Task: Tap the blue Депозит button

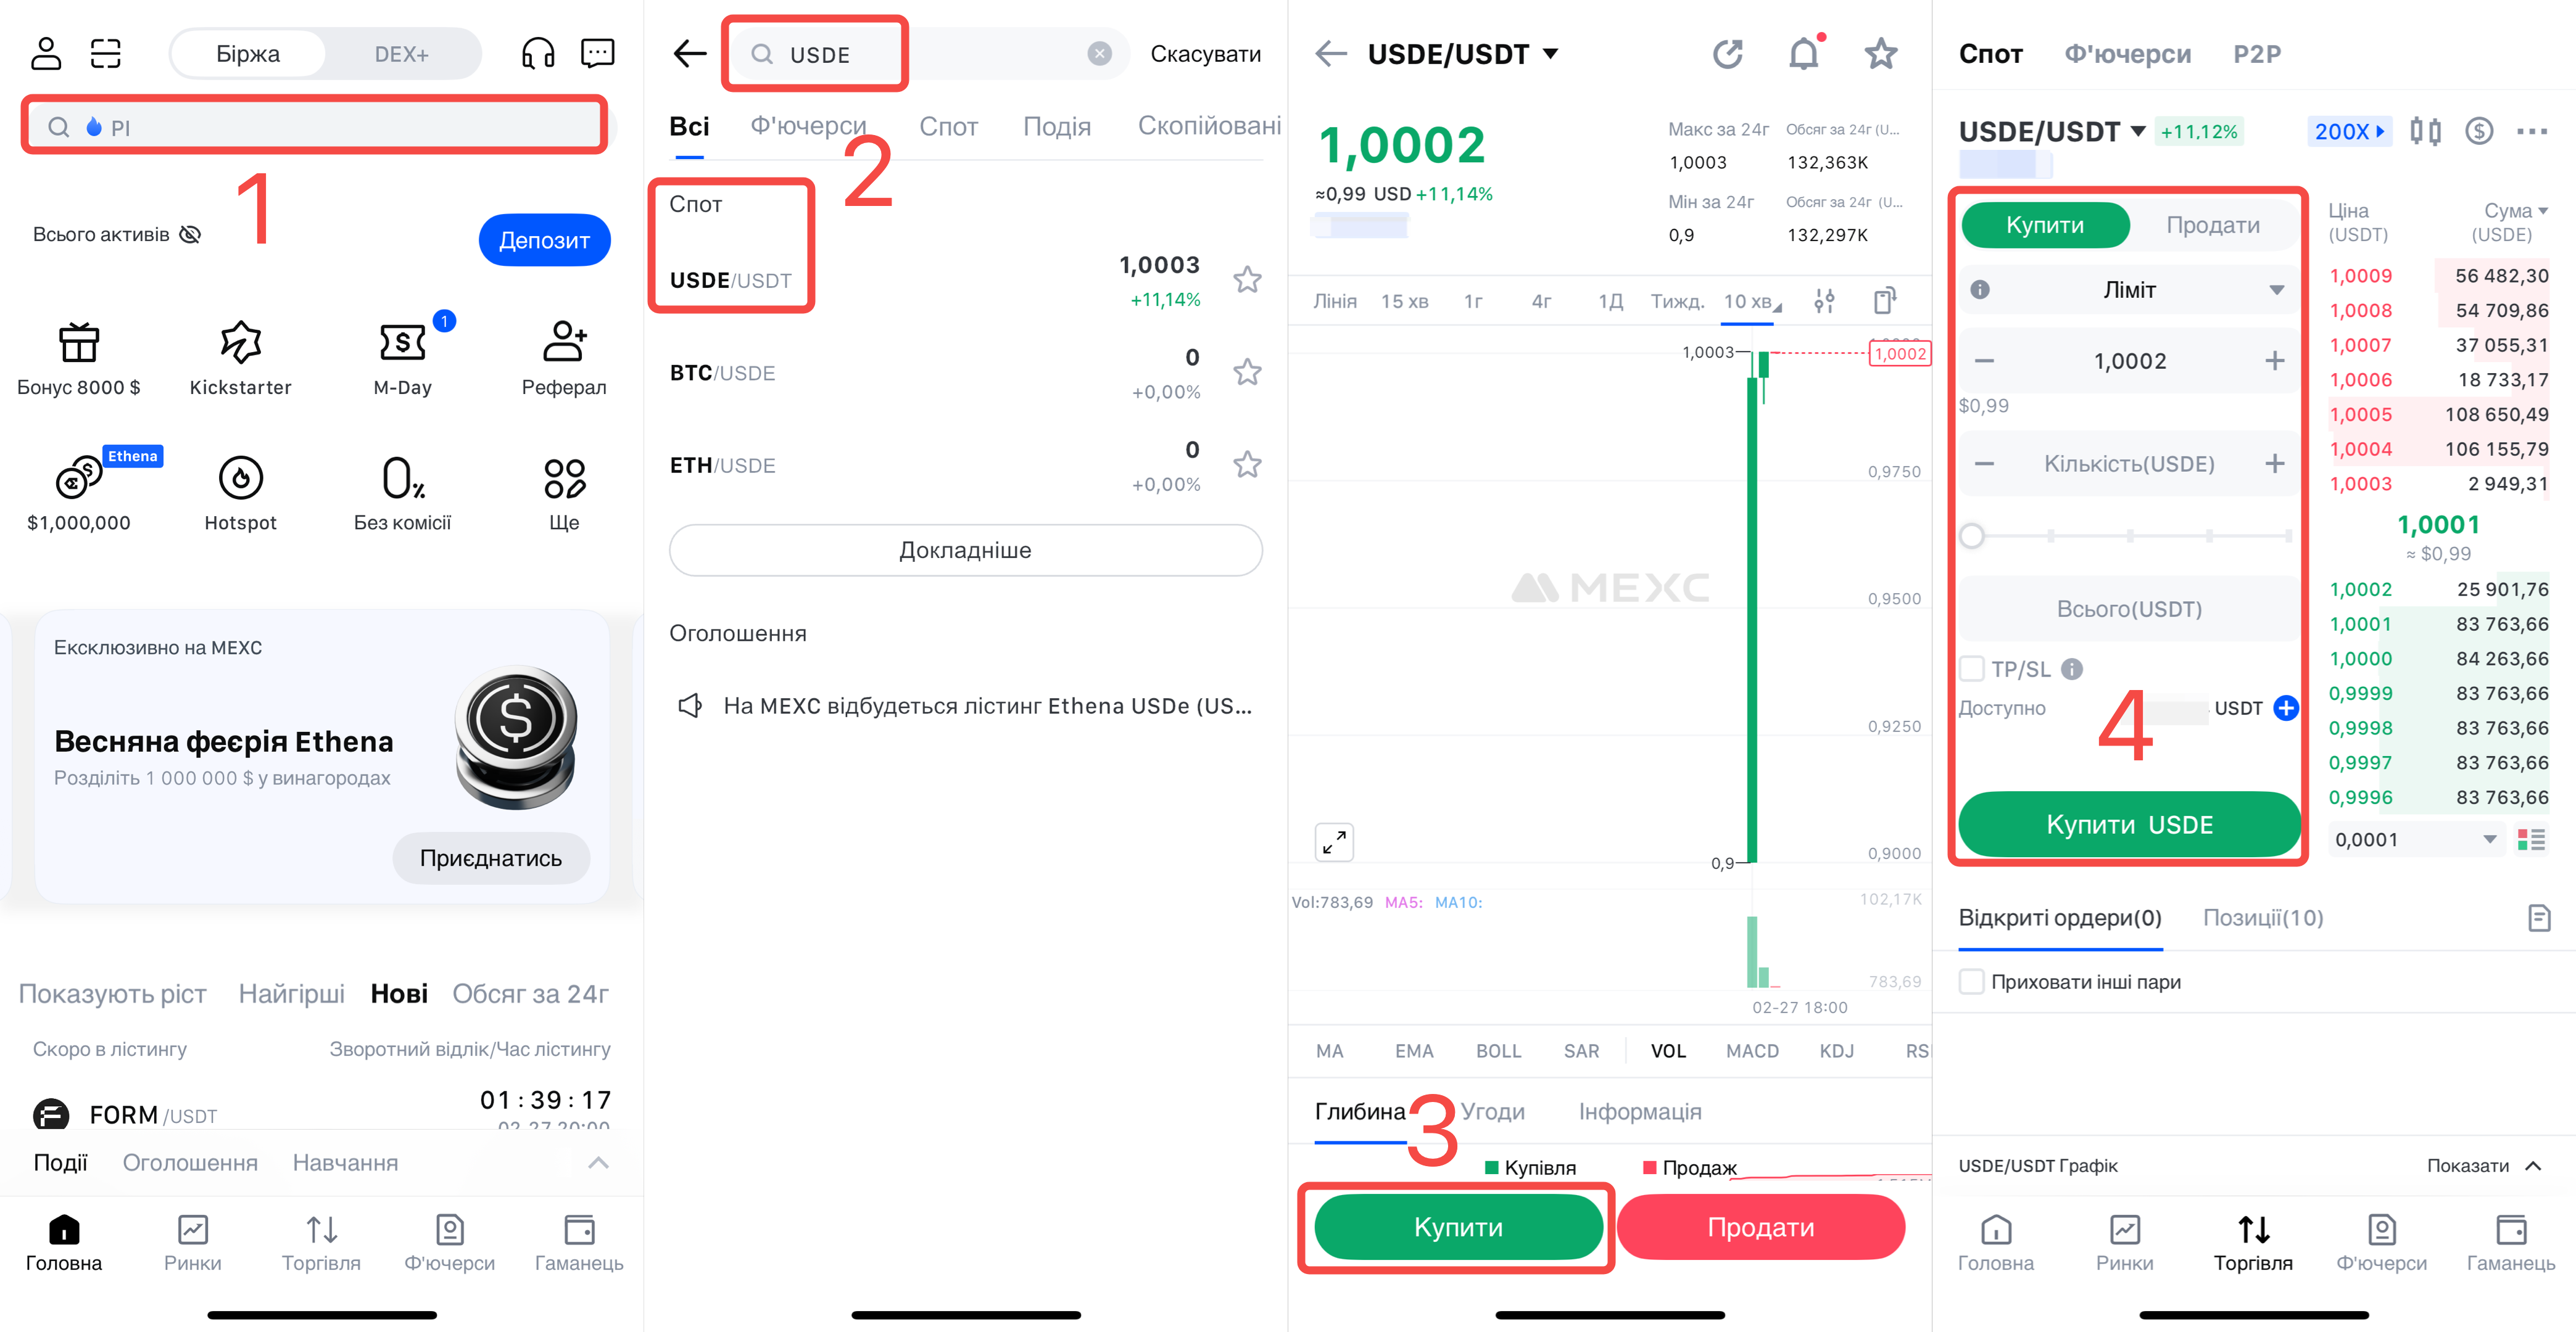Action: (x=544, y=240)
